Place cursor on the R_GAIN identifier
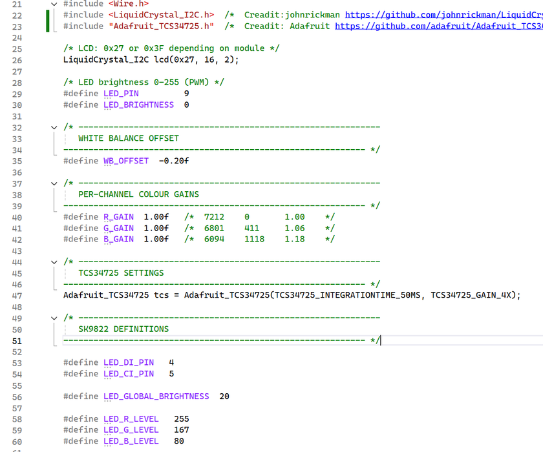 click(x=118, y=216)
